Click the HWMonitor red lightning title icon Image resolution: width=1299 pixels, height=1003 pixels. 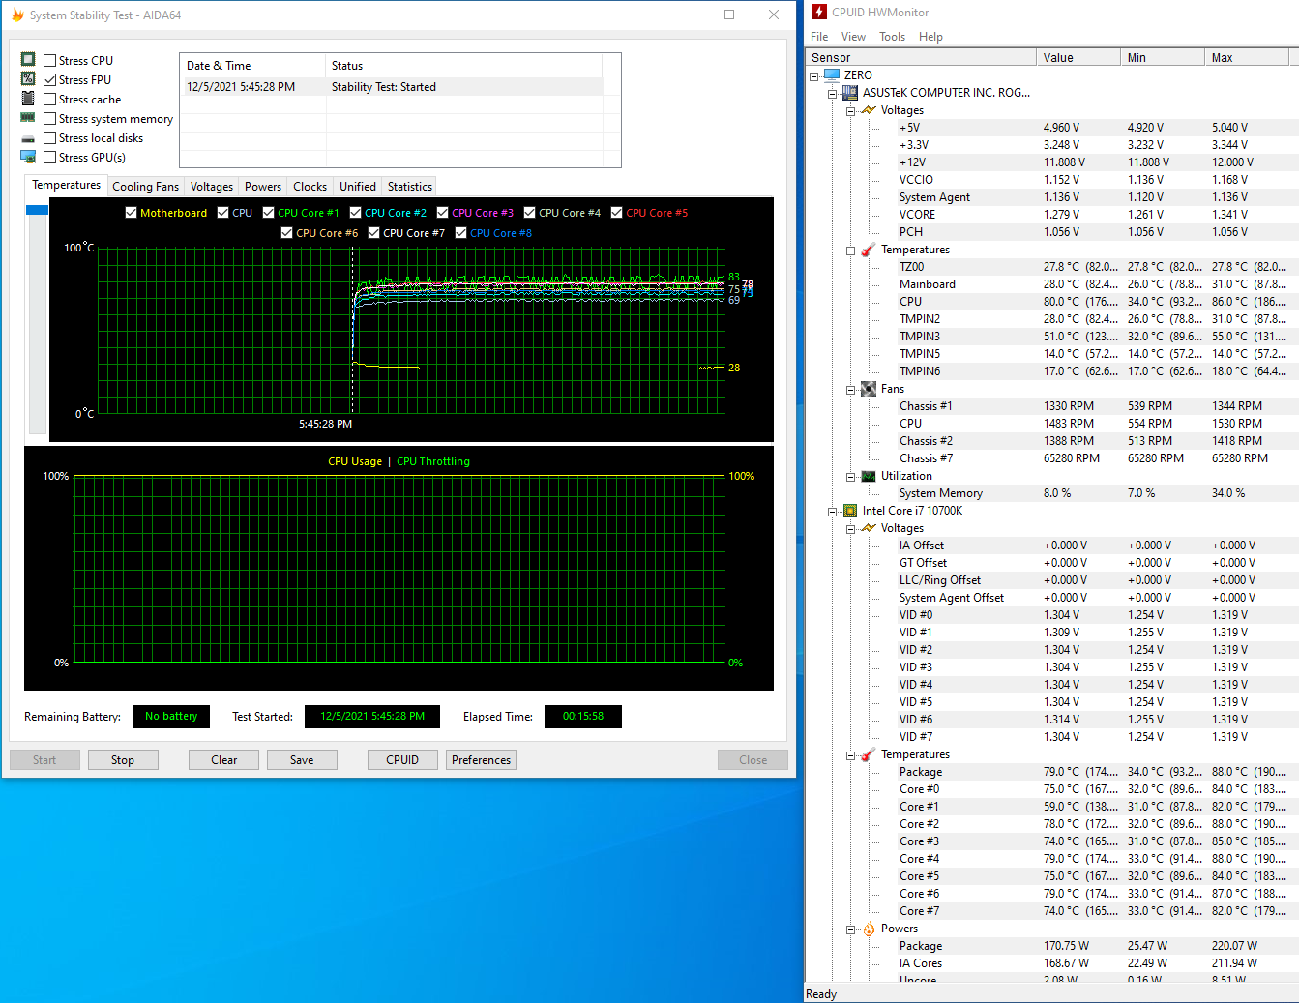(x=819, y=12)
